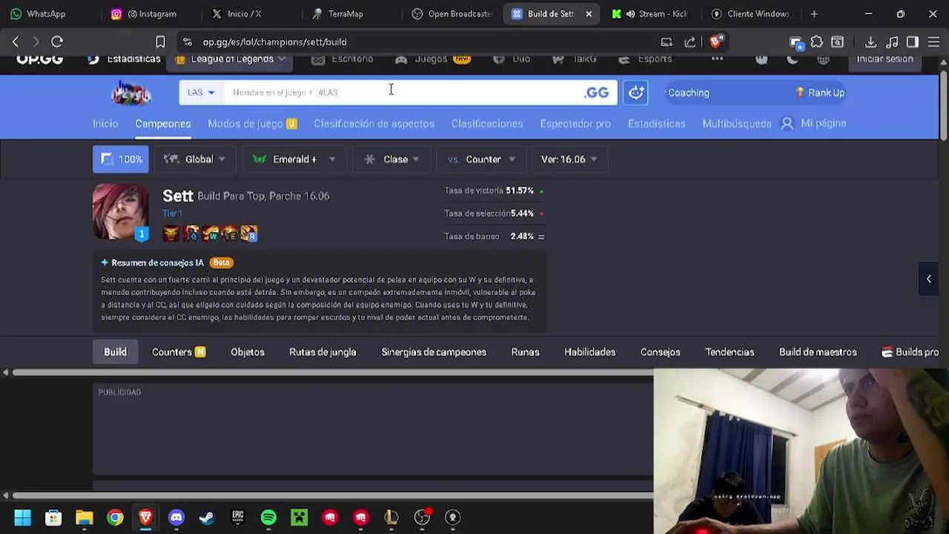Click the .GG search button

pos(597,92)
